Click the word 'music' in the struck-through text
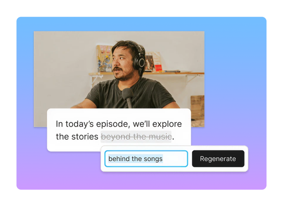 (x=161, y=137)
